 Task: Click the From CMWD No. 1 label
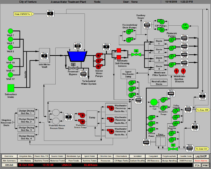pos(24,14)
